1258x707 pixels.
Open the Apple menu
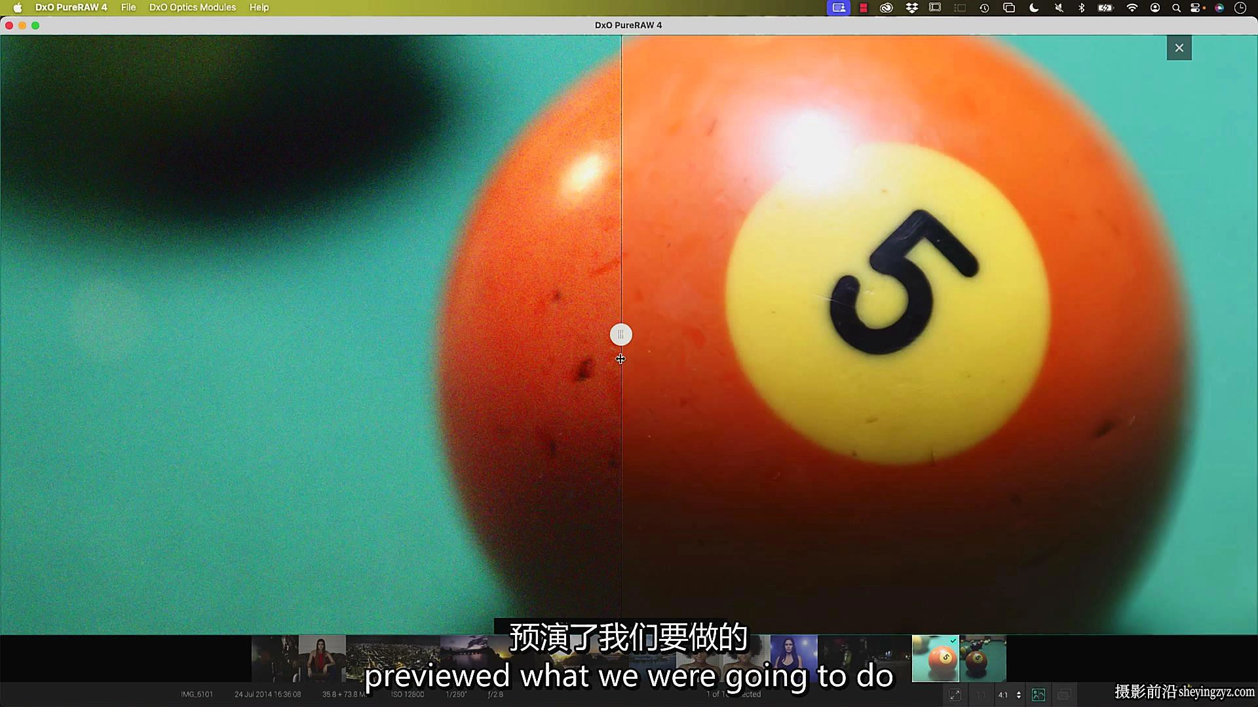tap(18, 8)
